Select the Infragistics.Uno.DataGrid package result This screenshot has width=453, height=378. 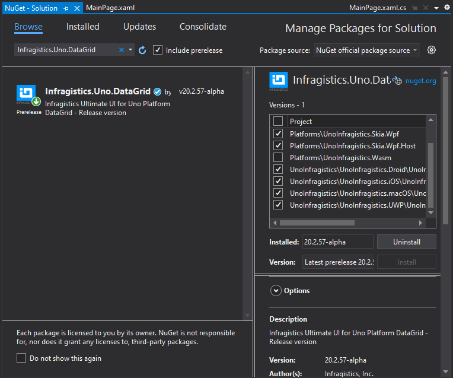123,100
